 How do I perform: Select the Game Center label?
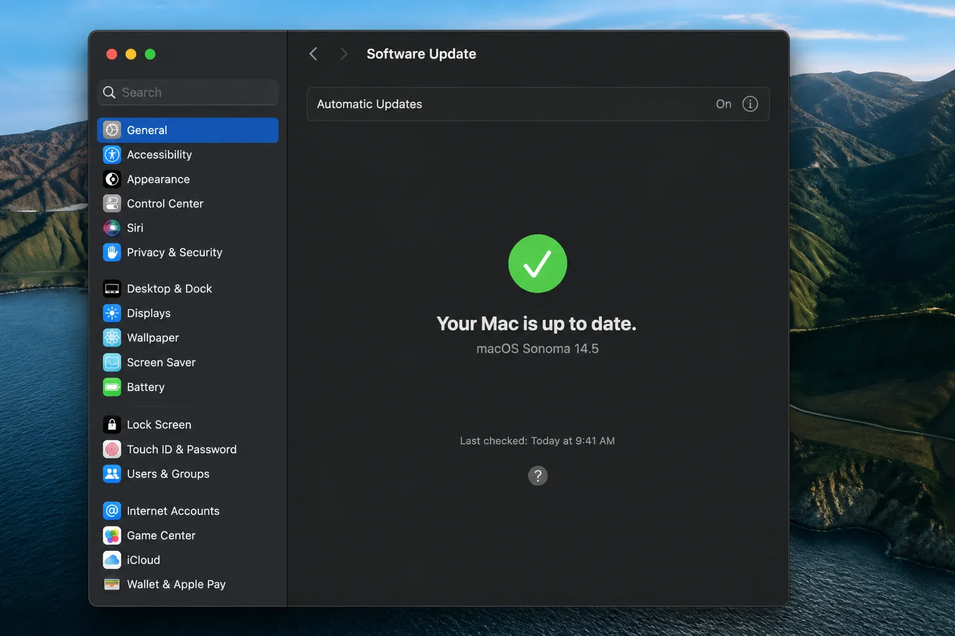(161, 535)
